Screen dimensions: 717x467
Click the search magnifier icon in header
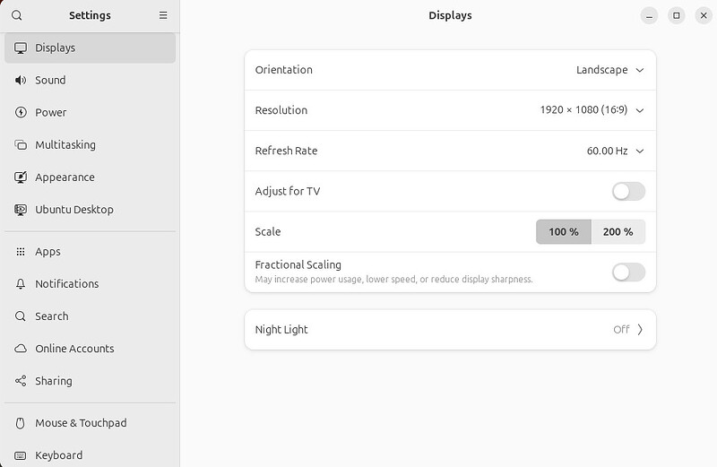pyautogui.click(x=17, y=15)
